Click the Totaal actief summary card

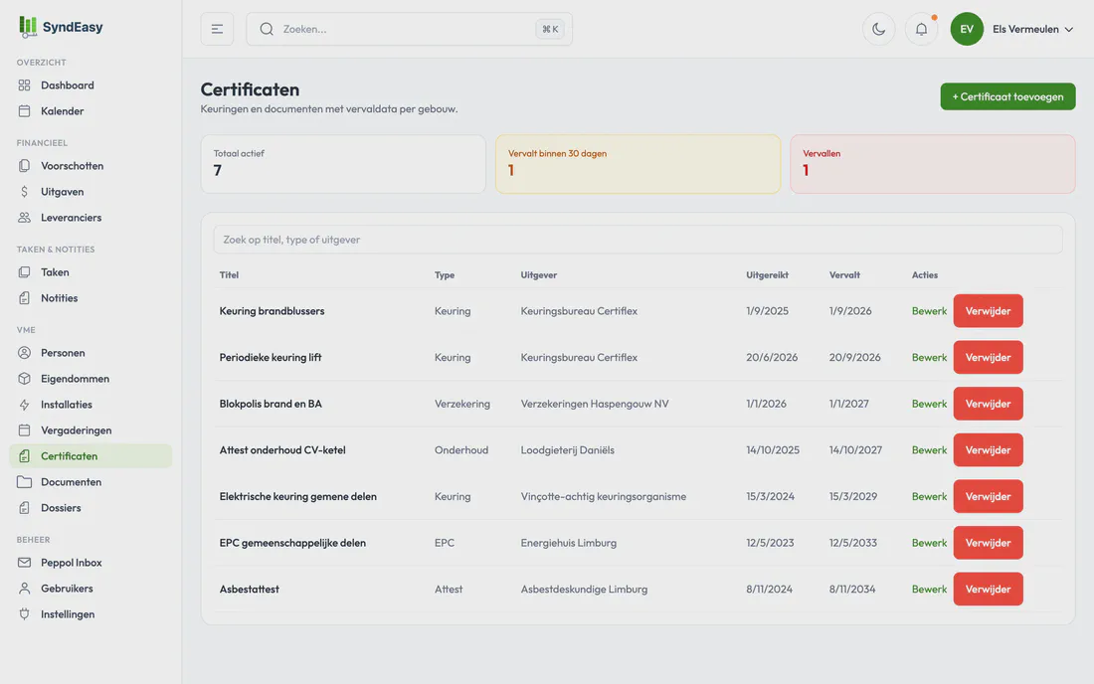click(x=343, y=165)
